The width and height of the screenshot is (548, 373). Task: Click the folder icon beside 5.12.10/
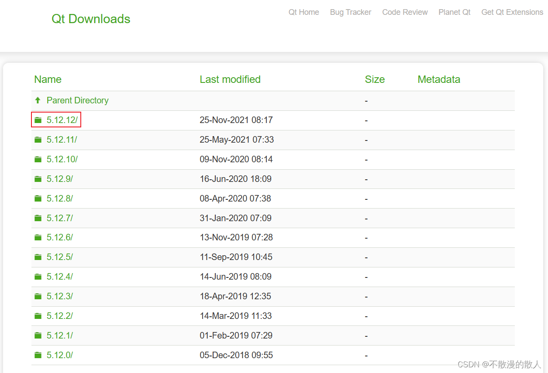pyautogui.click(x=38, y=159)
